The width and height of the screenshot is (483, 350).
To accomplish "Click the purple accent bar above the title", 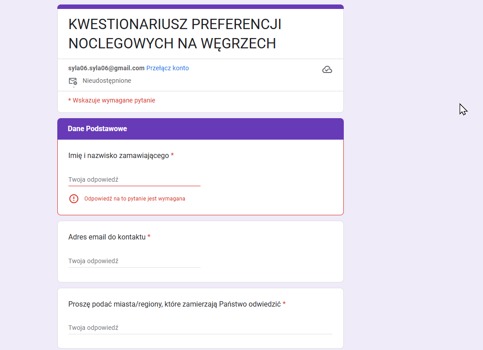I will [x=201, y=7].
